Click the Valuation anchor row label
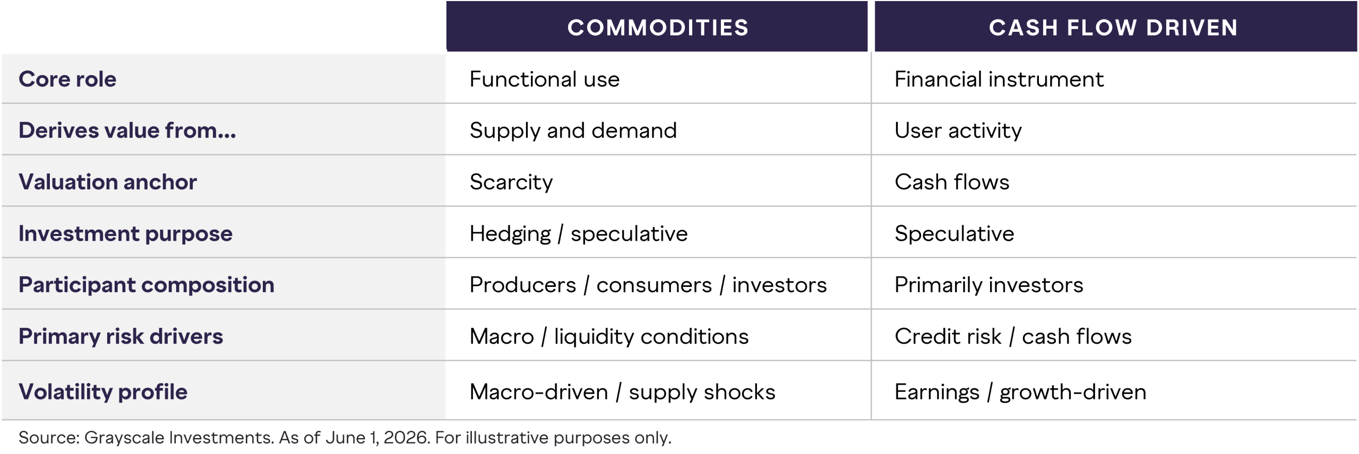The image size is (1359, 454). [x=107, y=182]
